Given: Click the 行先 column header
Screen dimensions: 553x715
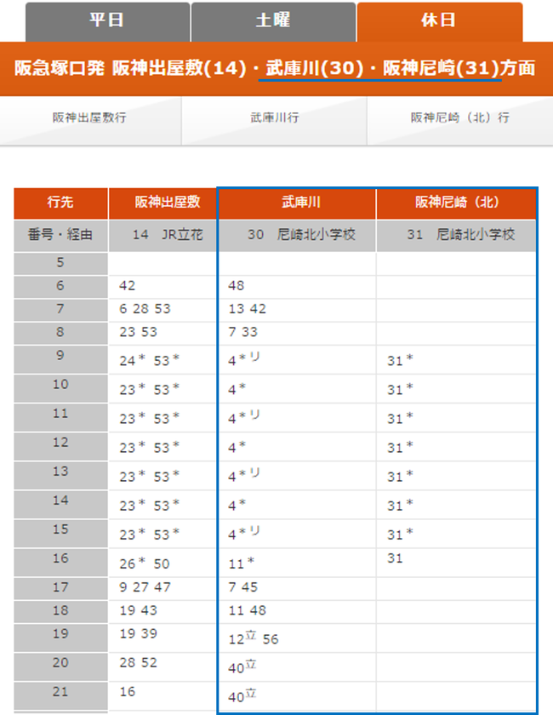Looking at the screenshot, I should [x=60, y=203].
